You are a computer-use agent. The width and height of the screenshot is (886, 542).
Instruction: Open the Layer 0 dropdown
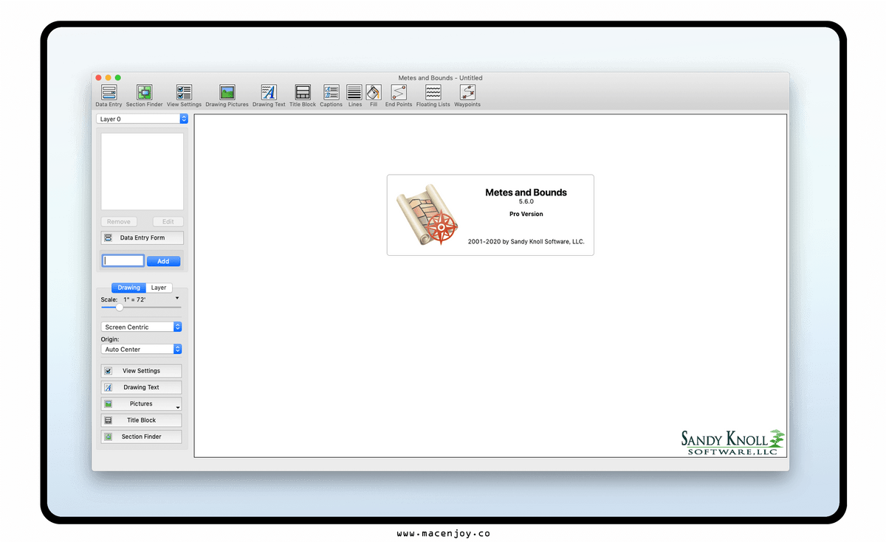(142, 119)
